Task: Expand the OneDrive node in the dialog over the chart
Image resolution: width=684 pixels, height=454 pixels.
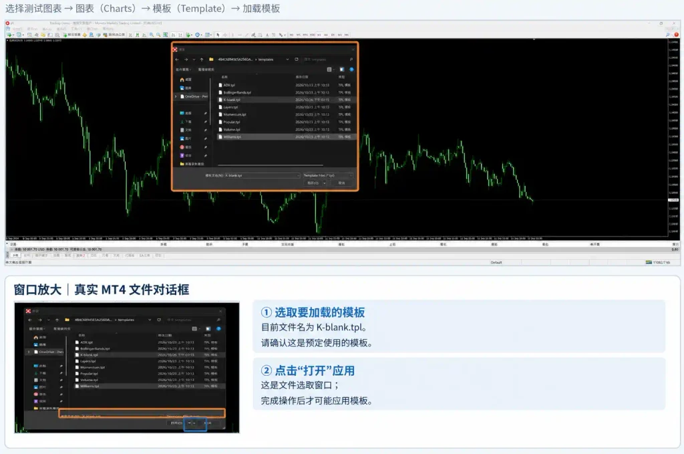Action: coord(176,96)
